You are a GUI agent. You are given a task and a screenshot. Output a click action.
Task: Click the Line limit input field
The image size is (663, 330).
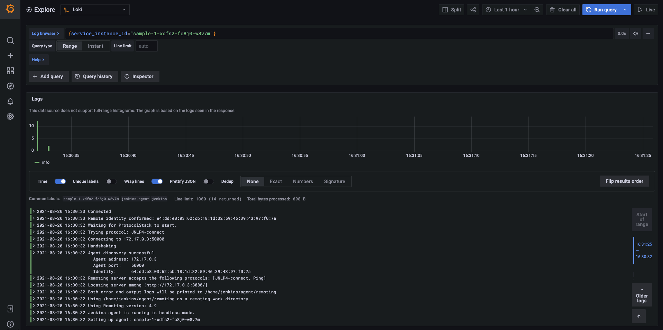[146, 46]
